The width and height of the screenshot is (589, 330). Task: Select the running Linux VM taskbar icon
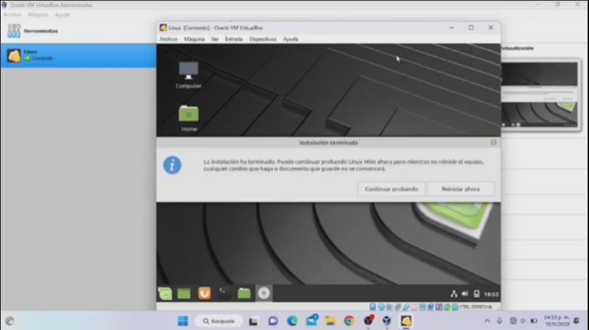[x=406, y=321]
